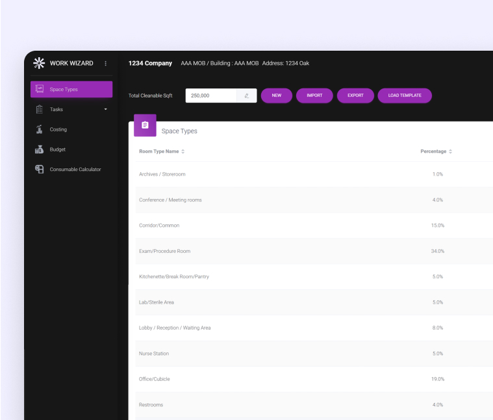The width and height of the screenshot is (493, 420).
Task: Click the Costing sidebar icon
Action: pos(40,129)
